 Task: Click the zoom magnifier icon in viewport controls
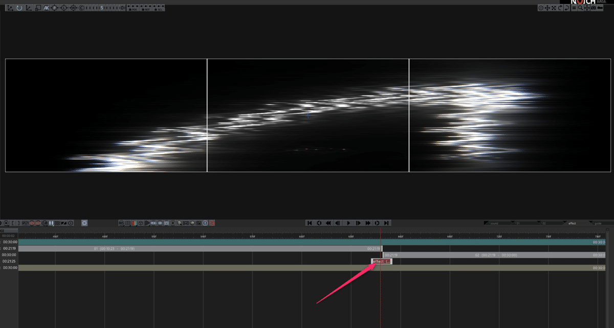click(580, 8)
